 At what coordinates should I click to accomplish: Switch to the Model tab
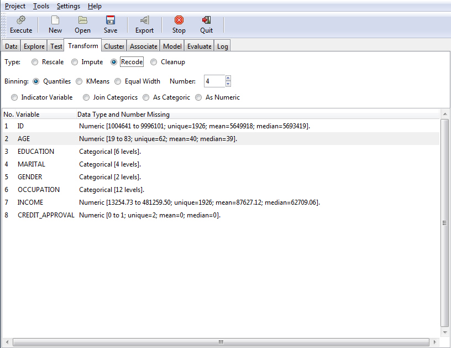coord(172,46)
